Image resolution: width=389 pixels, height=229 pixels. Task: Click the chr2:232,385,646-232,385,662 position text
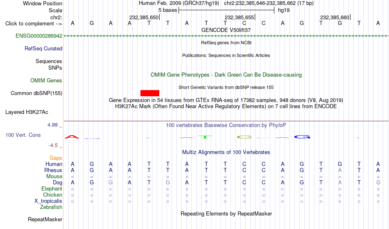click(269, 3)
